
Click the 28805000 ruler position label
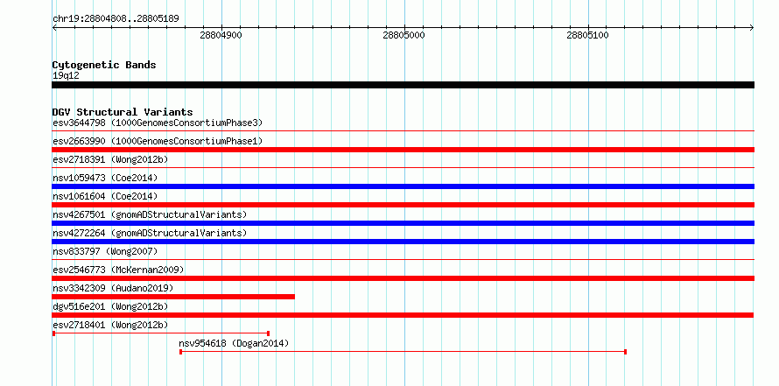pos(404,36)
